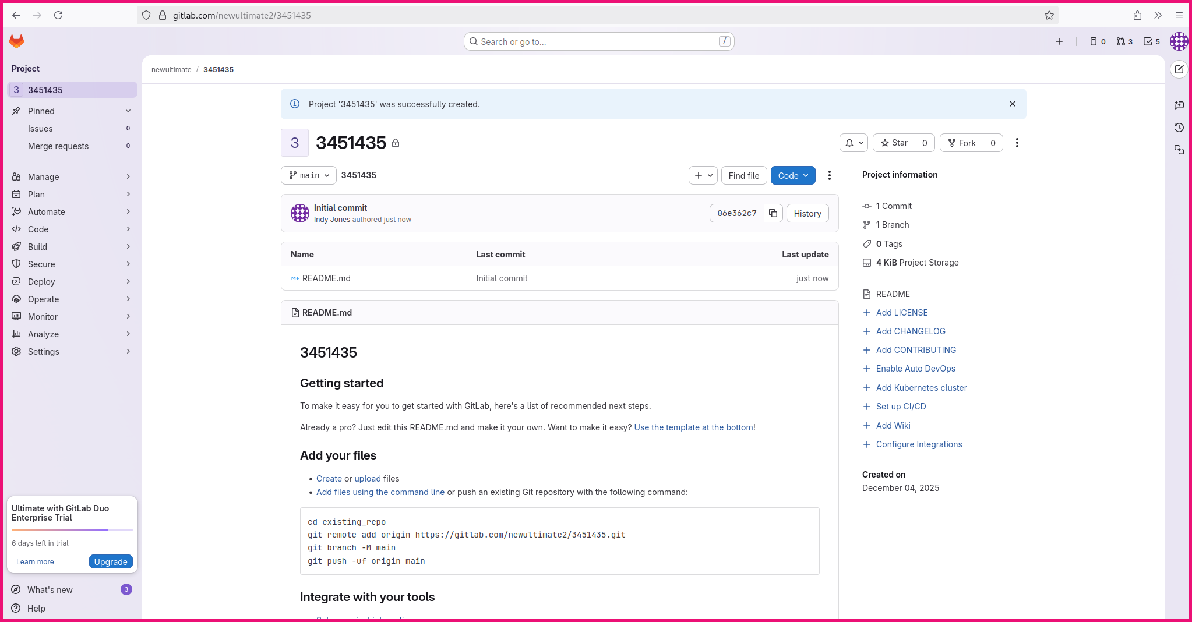Open Learn more trial link
Image resolution: width=1192 pixels, height=622 pixels.
35,561
